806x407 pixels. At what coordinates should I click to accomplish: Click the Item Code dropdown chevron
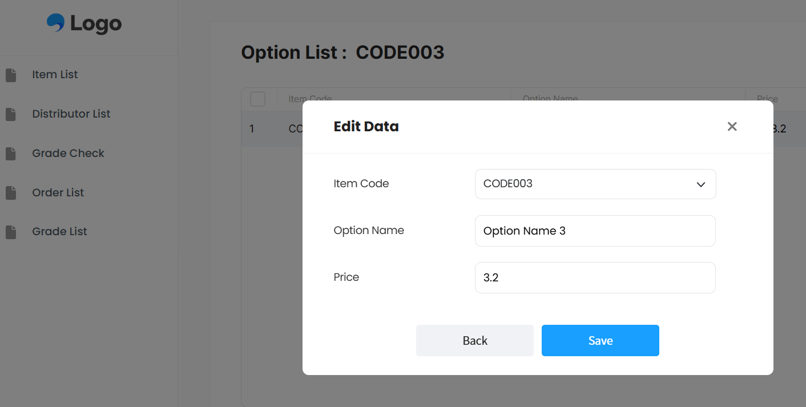click(x=701, y=184)
